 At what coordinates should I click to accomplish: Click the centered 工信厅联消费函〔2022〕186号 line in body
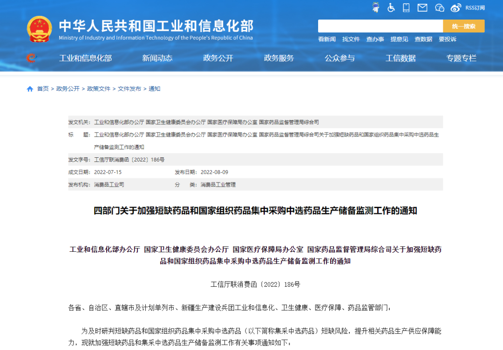click(x=255, y=284)
